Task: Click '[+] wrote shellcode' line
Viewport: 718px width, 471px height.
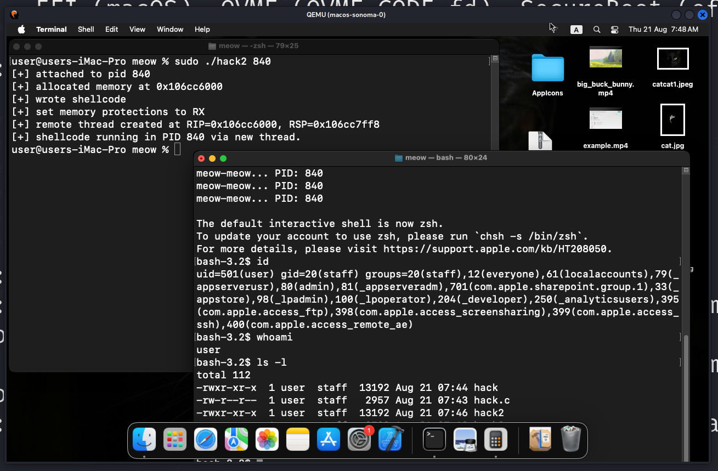Action: (x=69, y=99)
